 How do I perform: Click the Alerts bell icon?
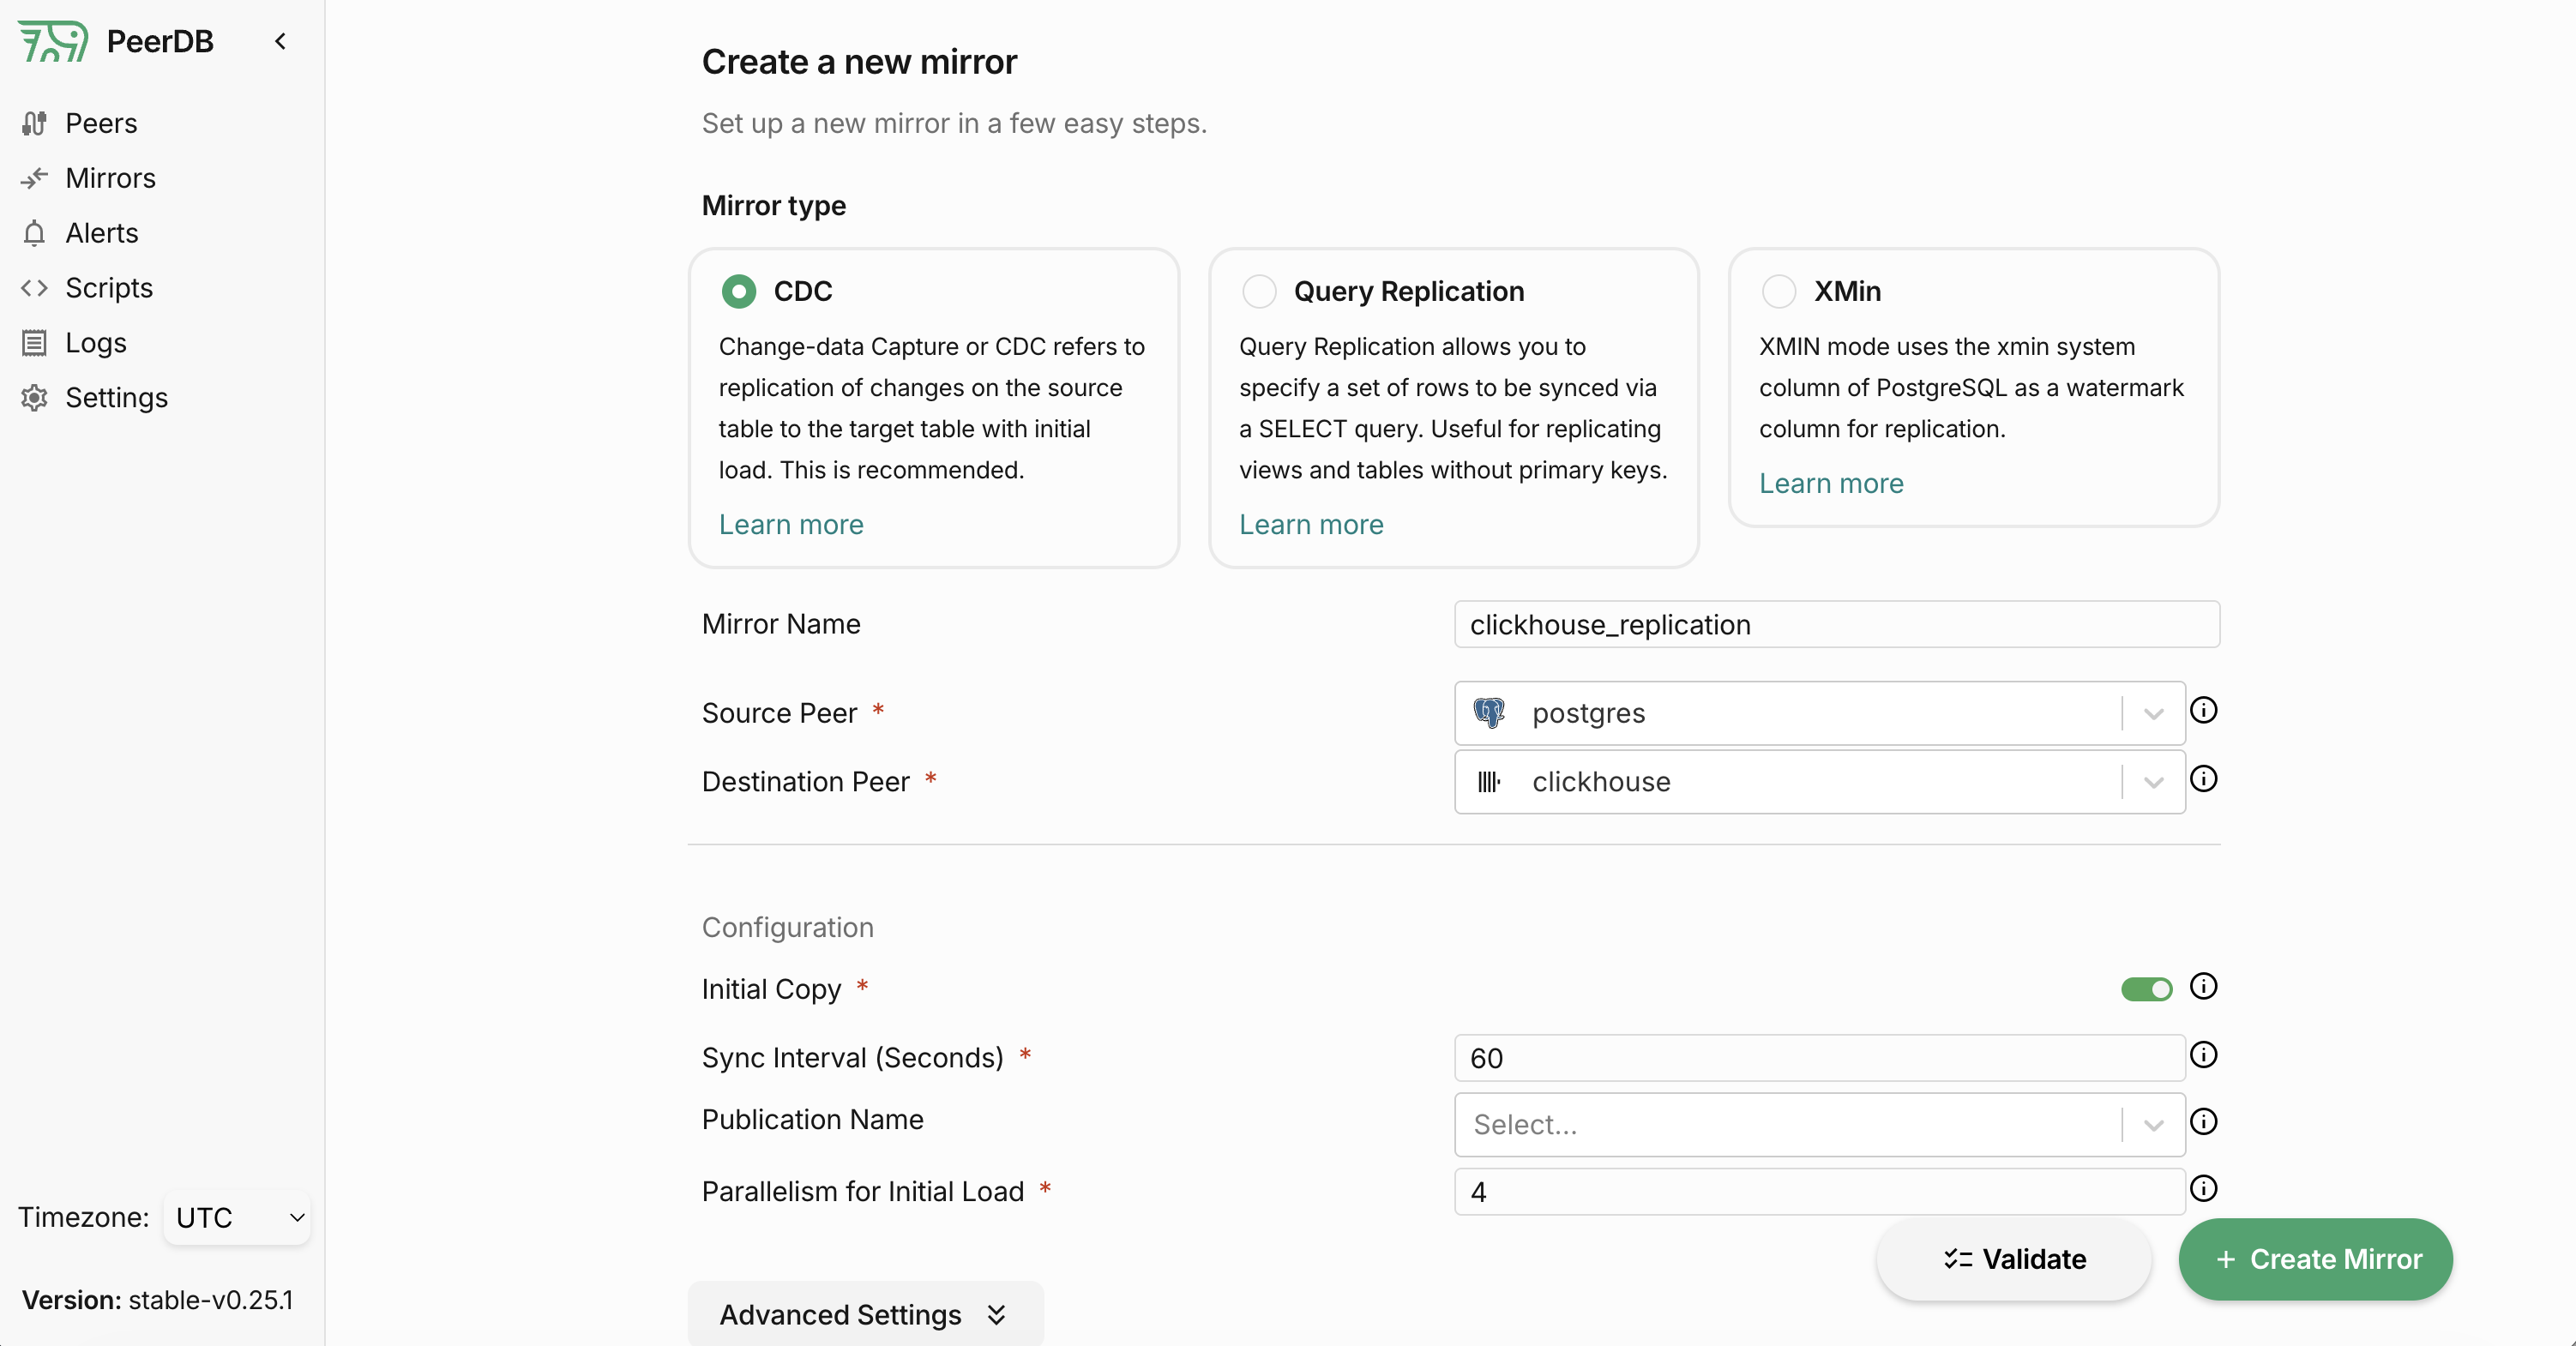pyautogui.click(x=34, y=233)
